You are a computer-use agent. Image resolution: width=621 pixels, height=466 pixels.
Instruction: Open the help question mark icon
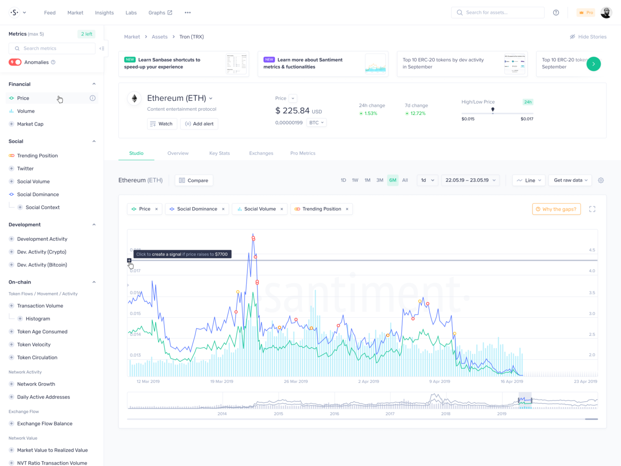(x=556, y=12)
